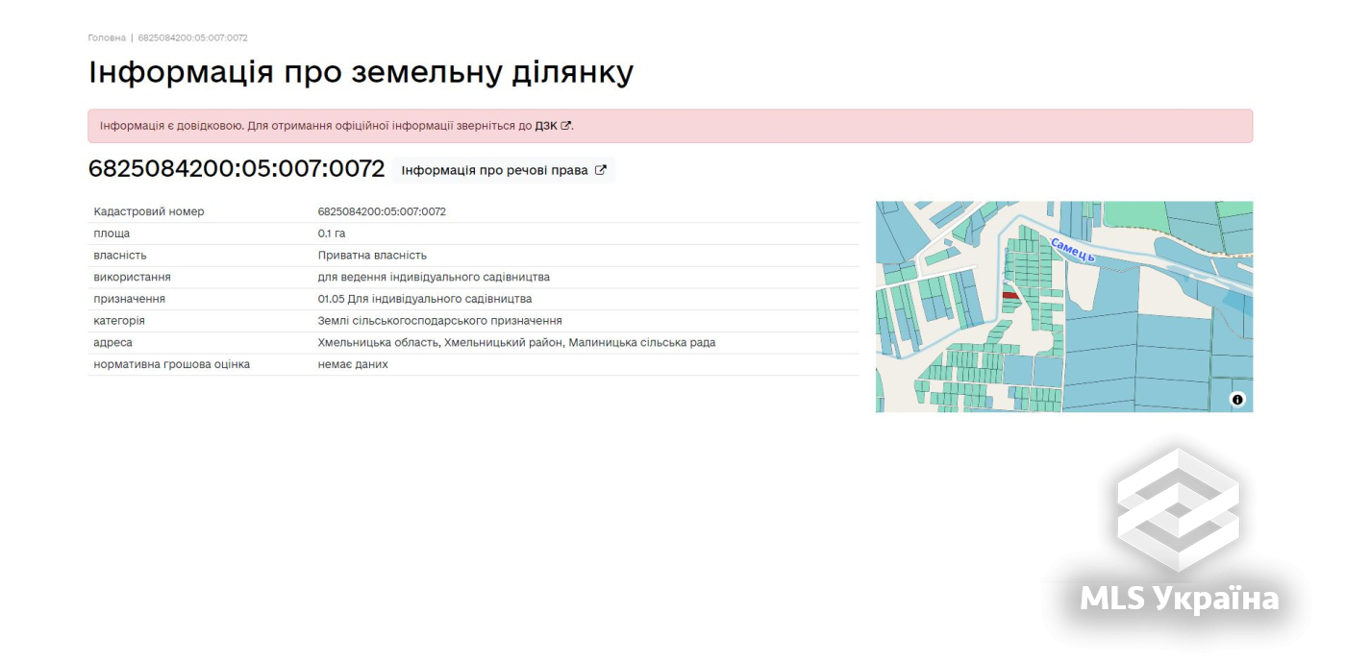Image resolution: width=1346 pixels, height=663 pixels.
Task: Click the Самець river label on map
Action: click(x=1072, y=250)
